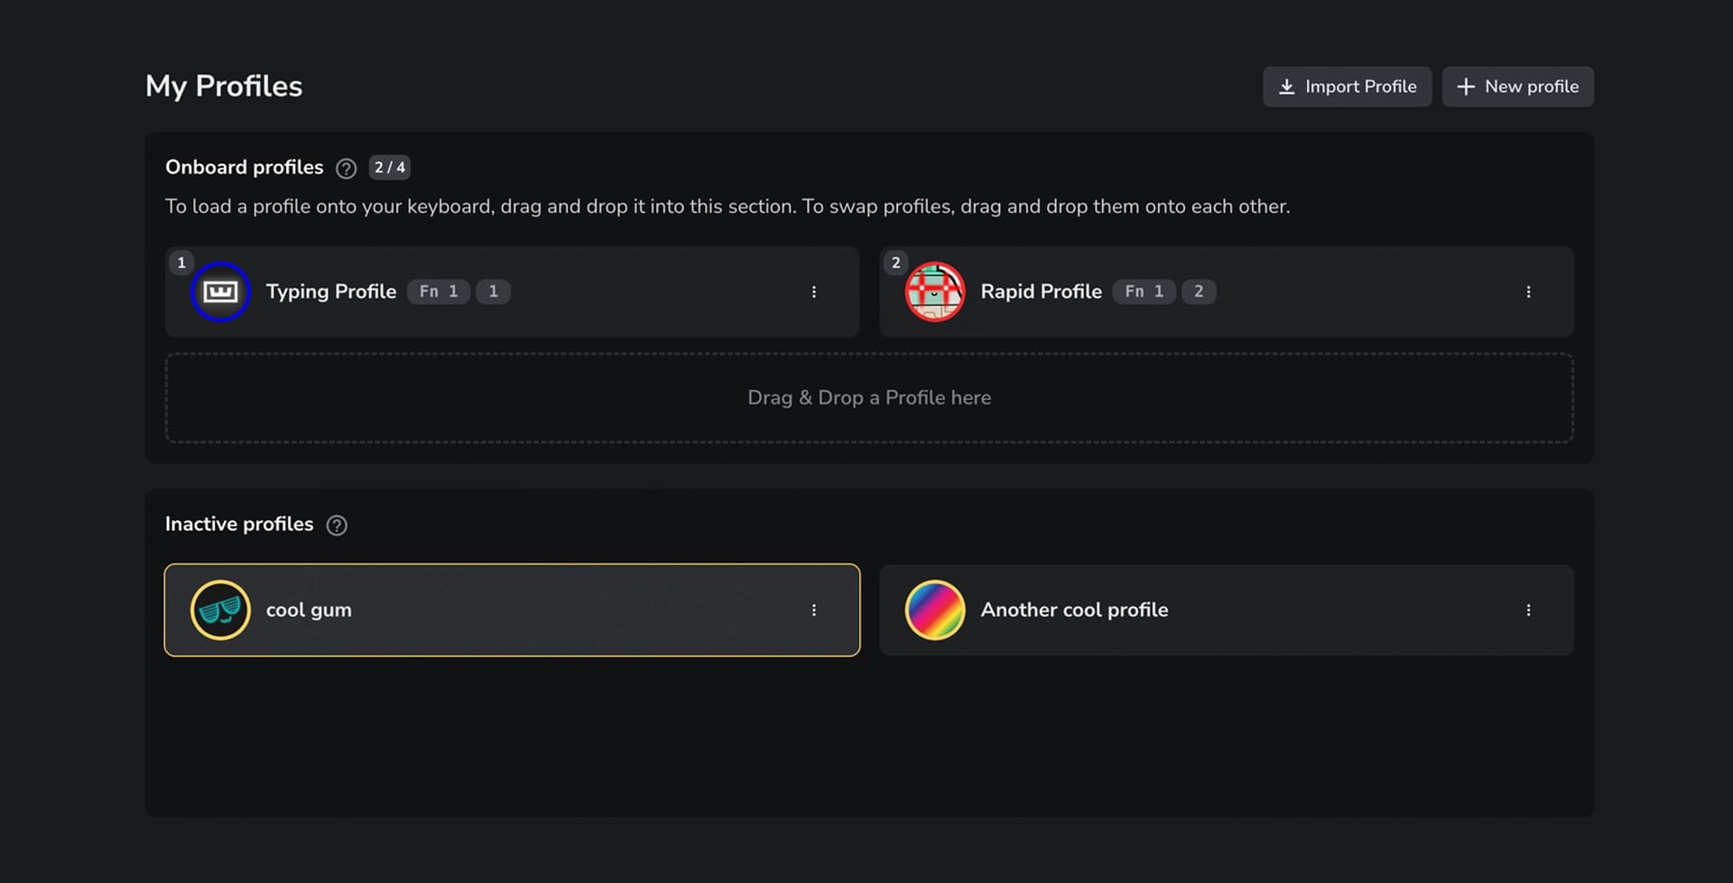Open cool gum three-dot options menu
Viewport: 1733px width, 883px height.
pyautogui.click(x=813, y=610)
